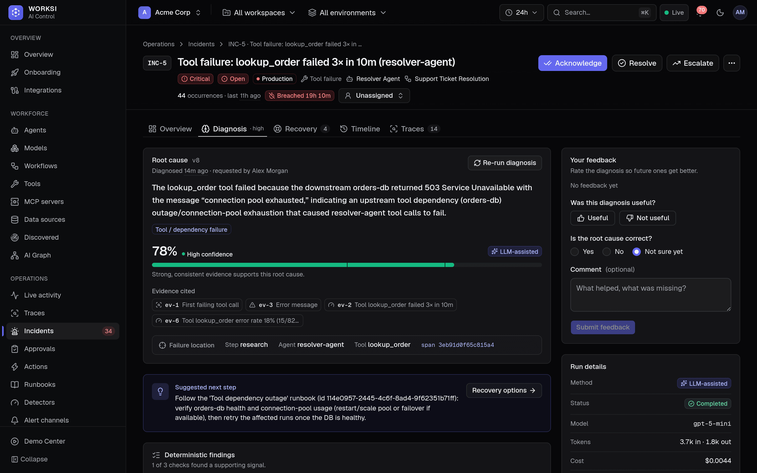Open the Unassigned assignee dropdown
Viewport: 757px width, 473px height.
374,96
